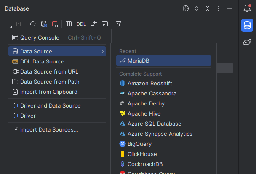The height and width of the screenshot is (174, 256).
Task: Choose DDL Data Source from the menu
Action: pyautogui.click(x=42, y=61)
